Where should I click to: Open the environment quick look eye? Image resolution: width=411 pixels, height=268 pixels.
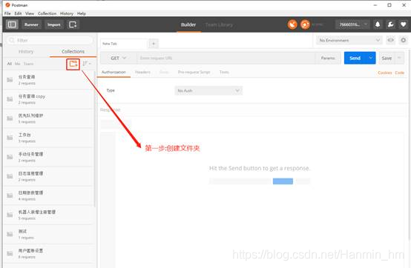tap(390, 40)
